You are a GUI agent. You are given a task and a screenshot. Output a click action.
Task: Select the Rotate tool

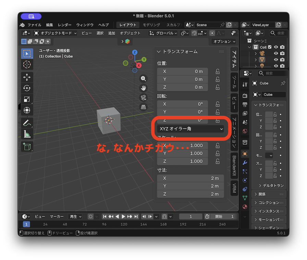(x=27, y=88)
